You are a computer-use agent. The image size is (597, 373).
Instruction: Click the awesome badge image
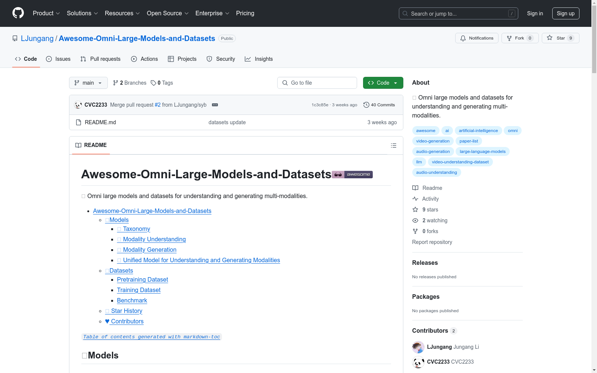(x=352, y=174)
